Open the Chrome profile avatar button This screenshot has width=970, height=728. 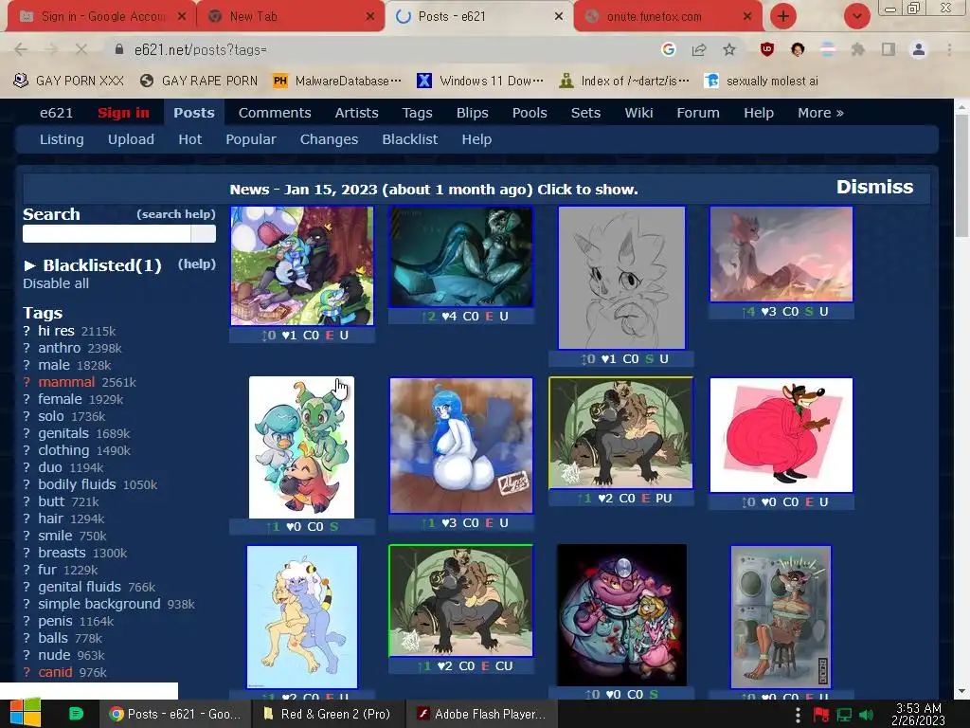coord(919,49)
